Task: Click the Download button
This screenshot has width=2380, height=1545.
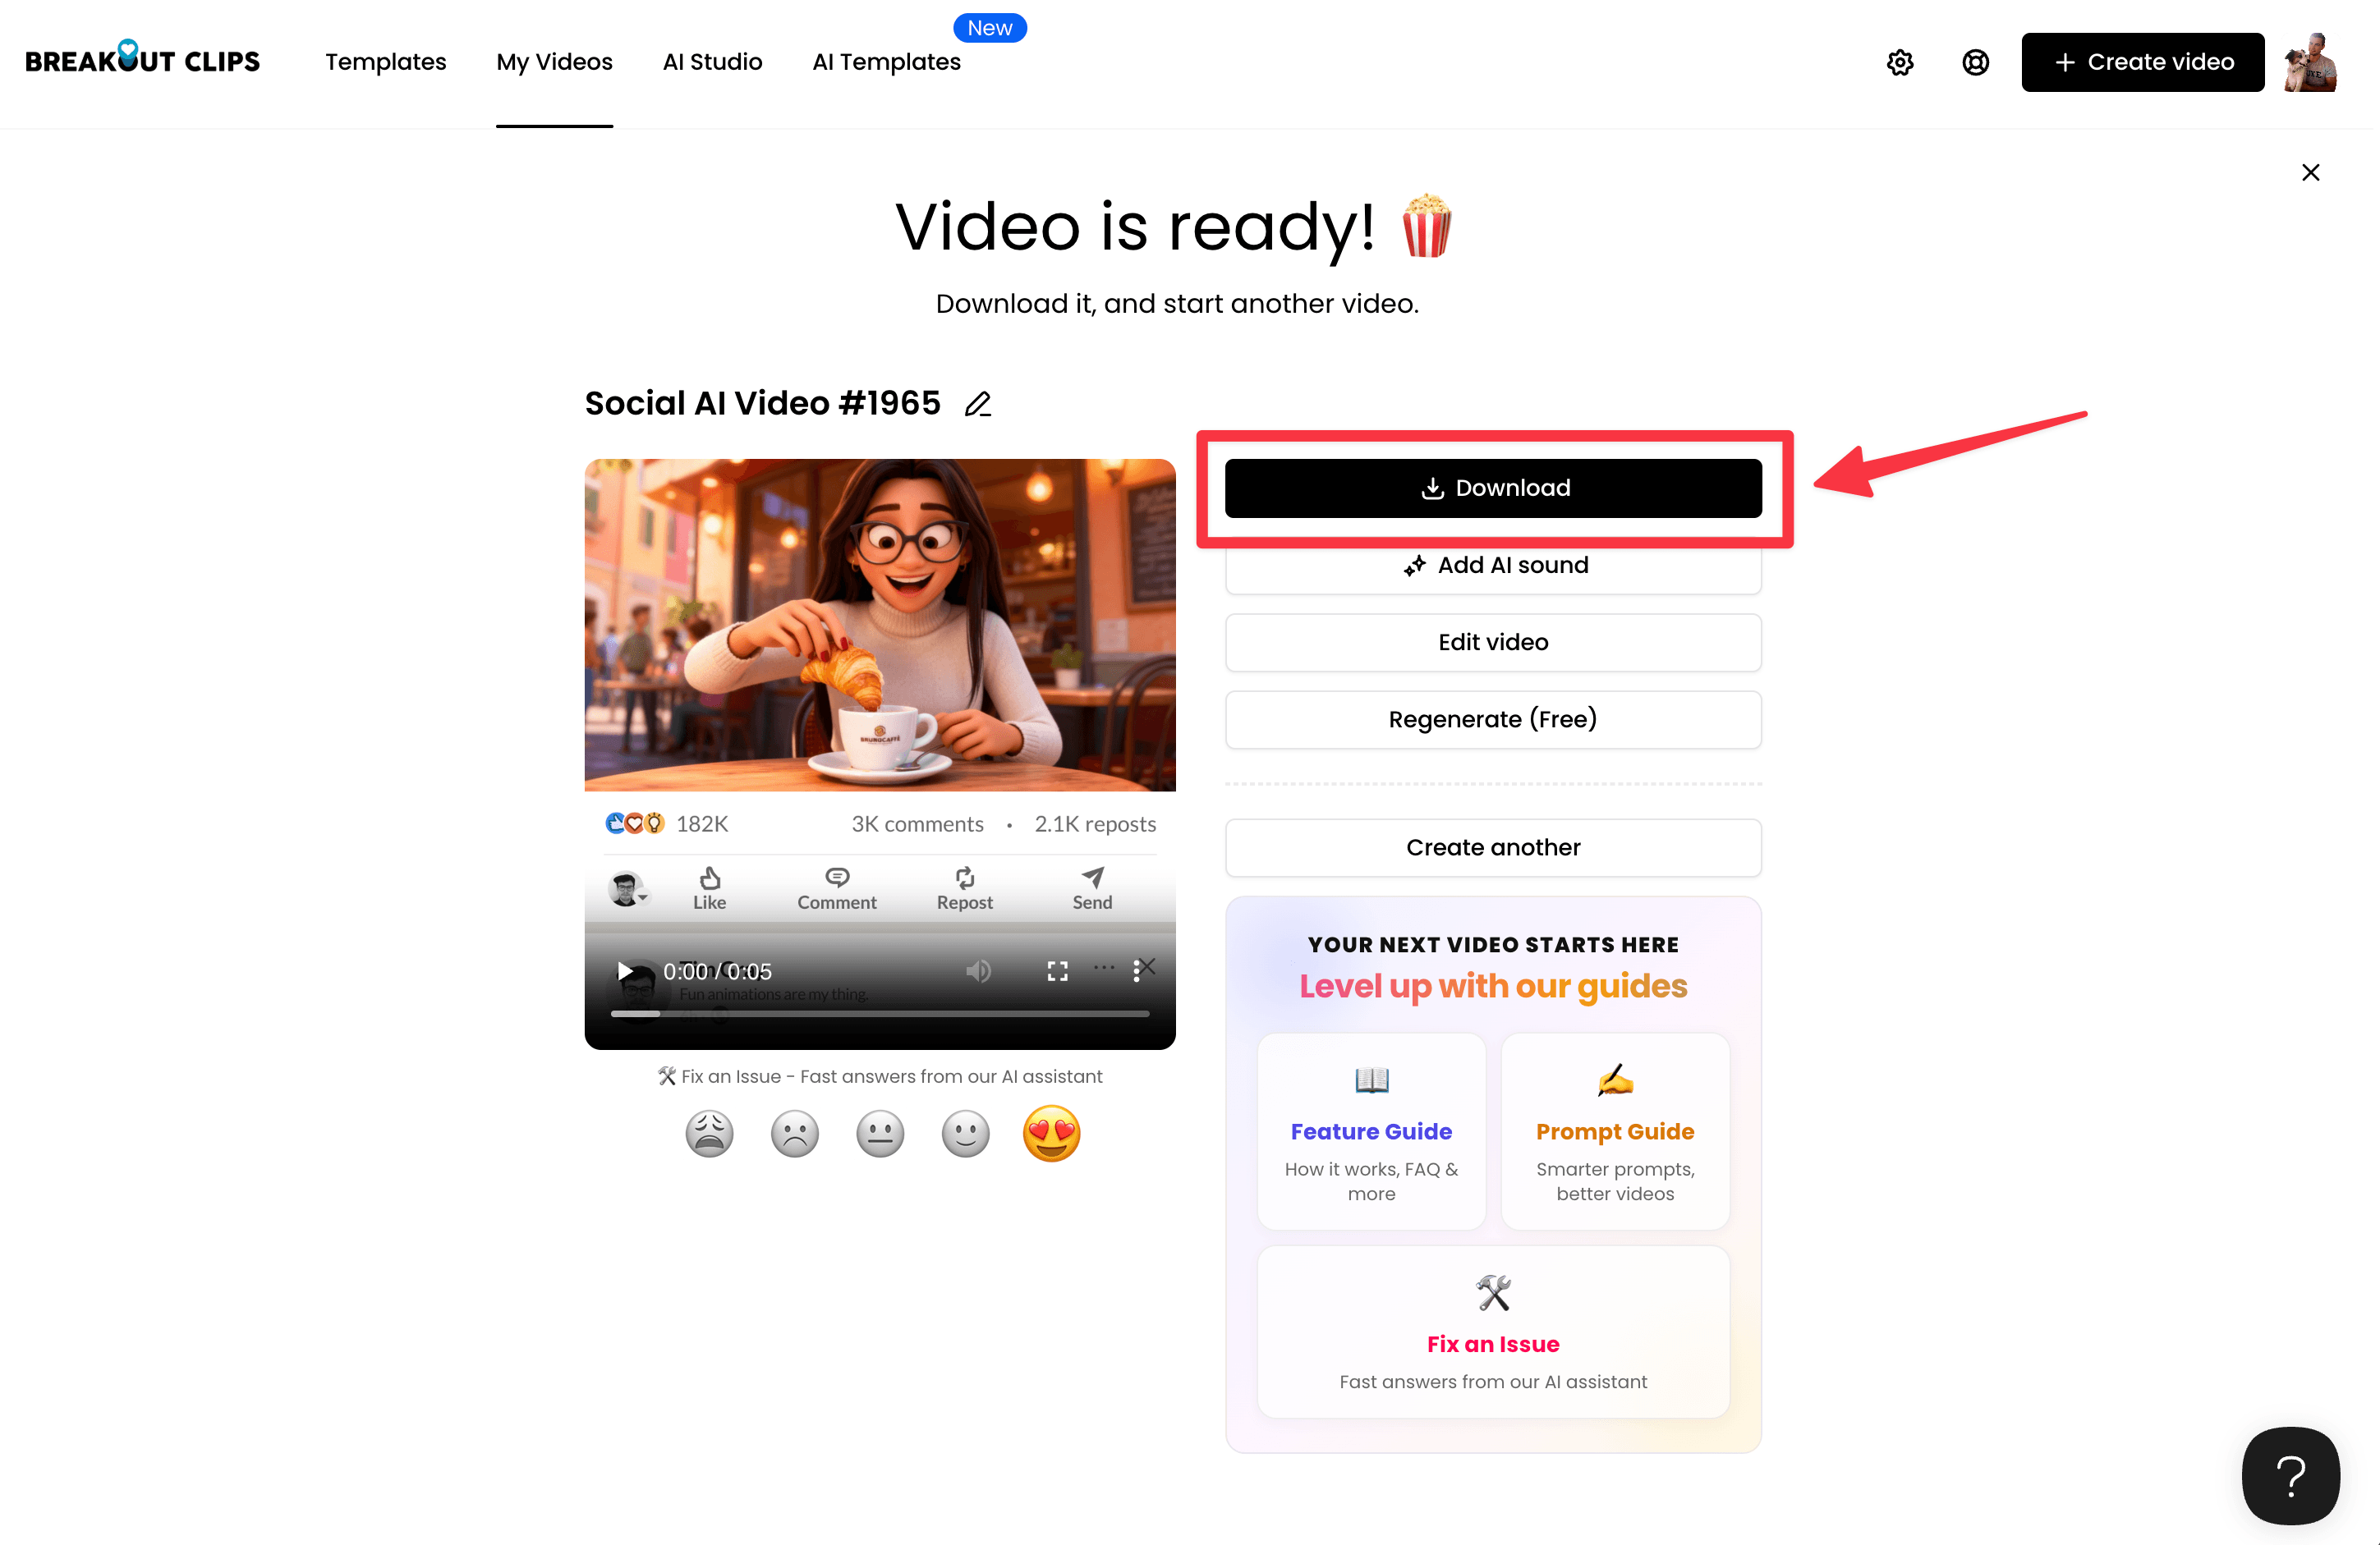Action: (x=1492, y=488)
